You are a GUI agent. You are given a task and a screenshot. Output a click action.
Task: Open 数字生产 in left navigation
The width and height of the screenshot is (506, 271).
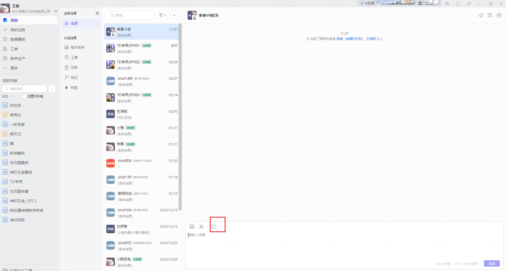[29, 58]
